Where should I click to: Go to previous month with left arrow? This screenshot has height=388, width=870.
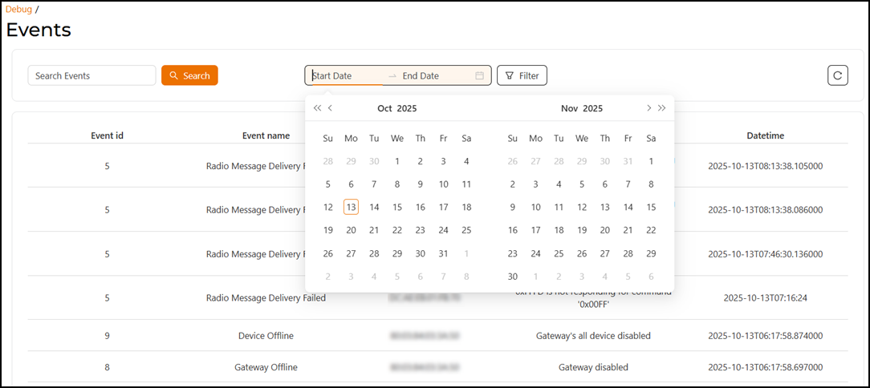click(x=330, y=108)
